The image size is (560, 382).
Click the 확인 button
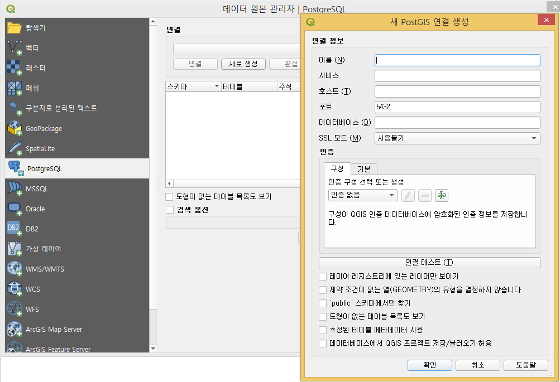point(430,365)
